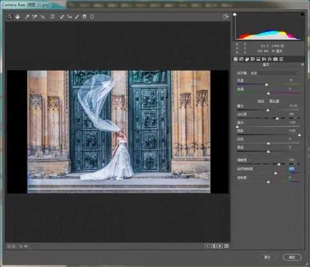The height and width of the screenshot is (267, 310).
Task: Open the white balance 自定 dropdown
Action: click(x=274, y=73)
